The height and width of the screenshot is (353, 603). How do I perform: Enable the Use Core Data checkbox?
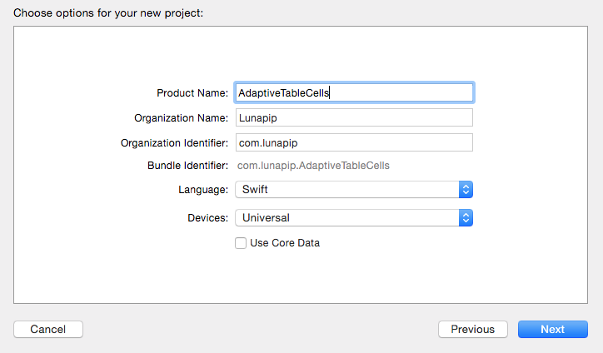241,243
